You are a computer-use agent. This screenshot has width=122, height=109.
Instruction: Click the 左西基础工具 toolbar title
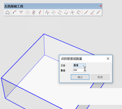[x=14, y=6]
